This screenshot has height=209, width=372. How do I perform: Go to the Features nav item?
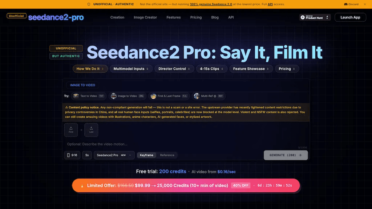click(x=173, y=17)
